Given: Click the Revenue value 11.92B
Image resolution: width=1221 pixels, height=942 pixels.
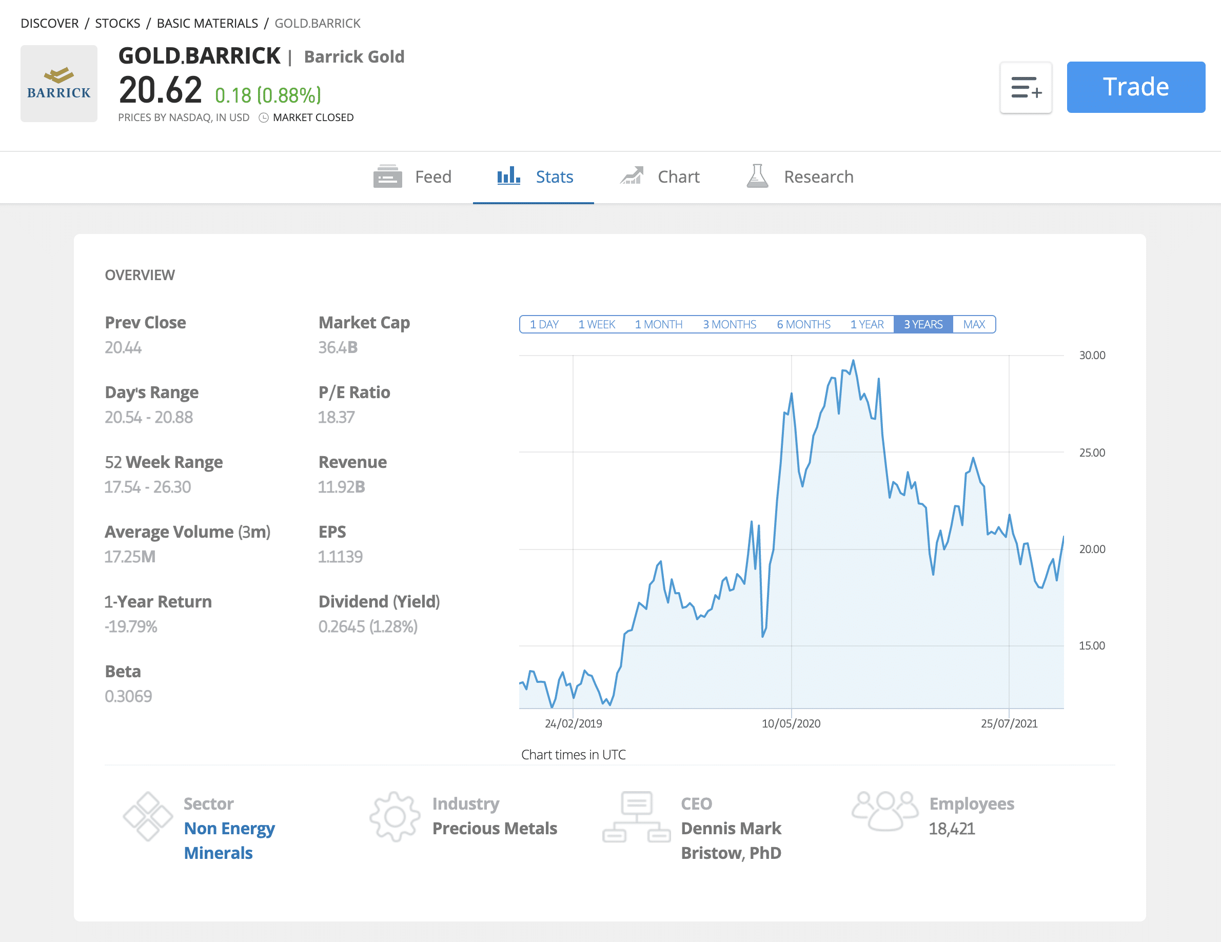Looking at the screenshot, I should coord(342,487).
